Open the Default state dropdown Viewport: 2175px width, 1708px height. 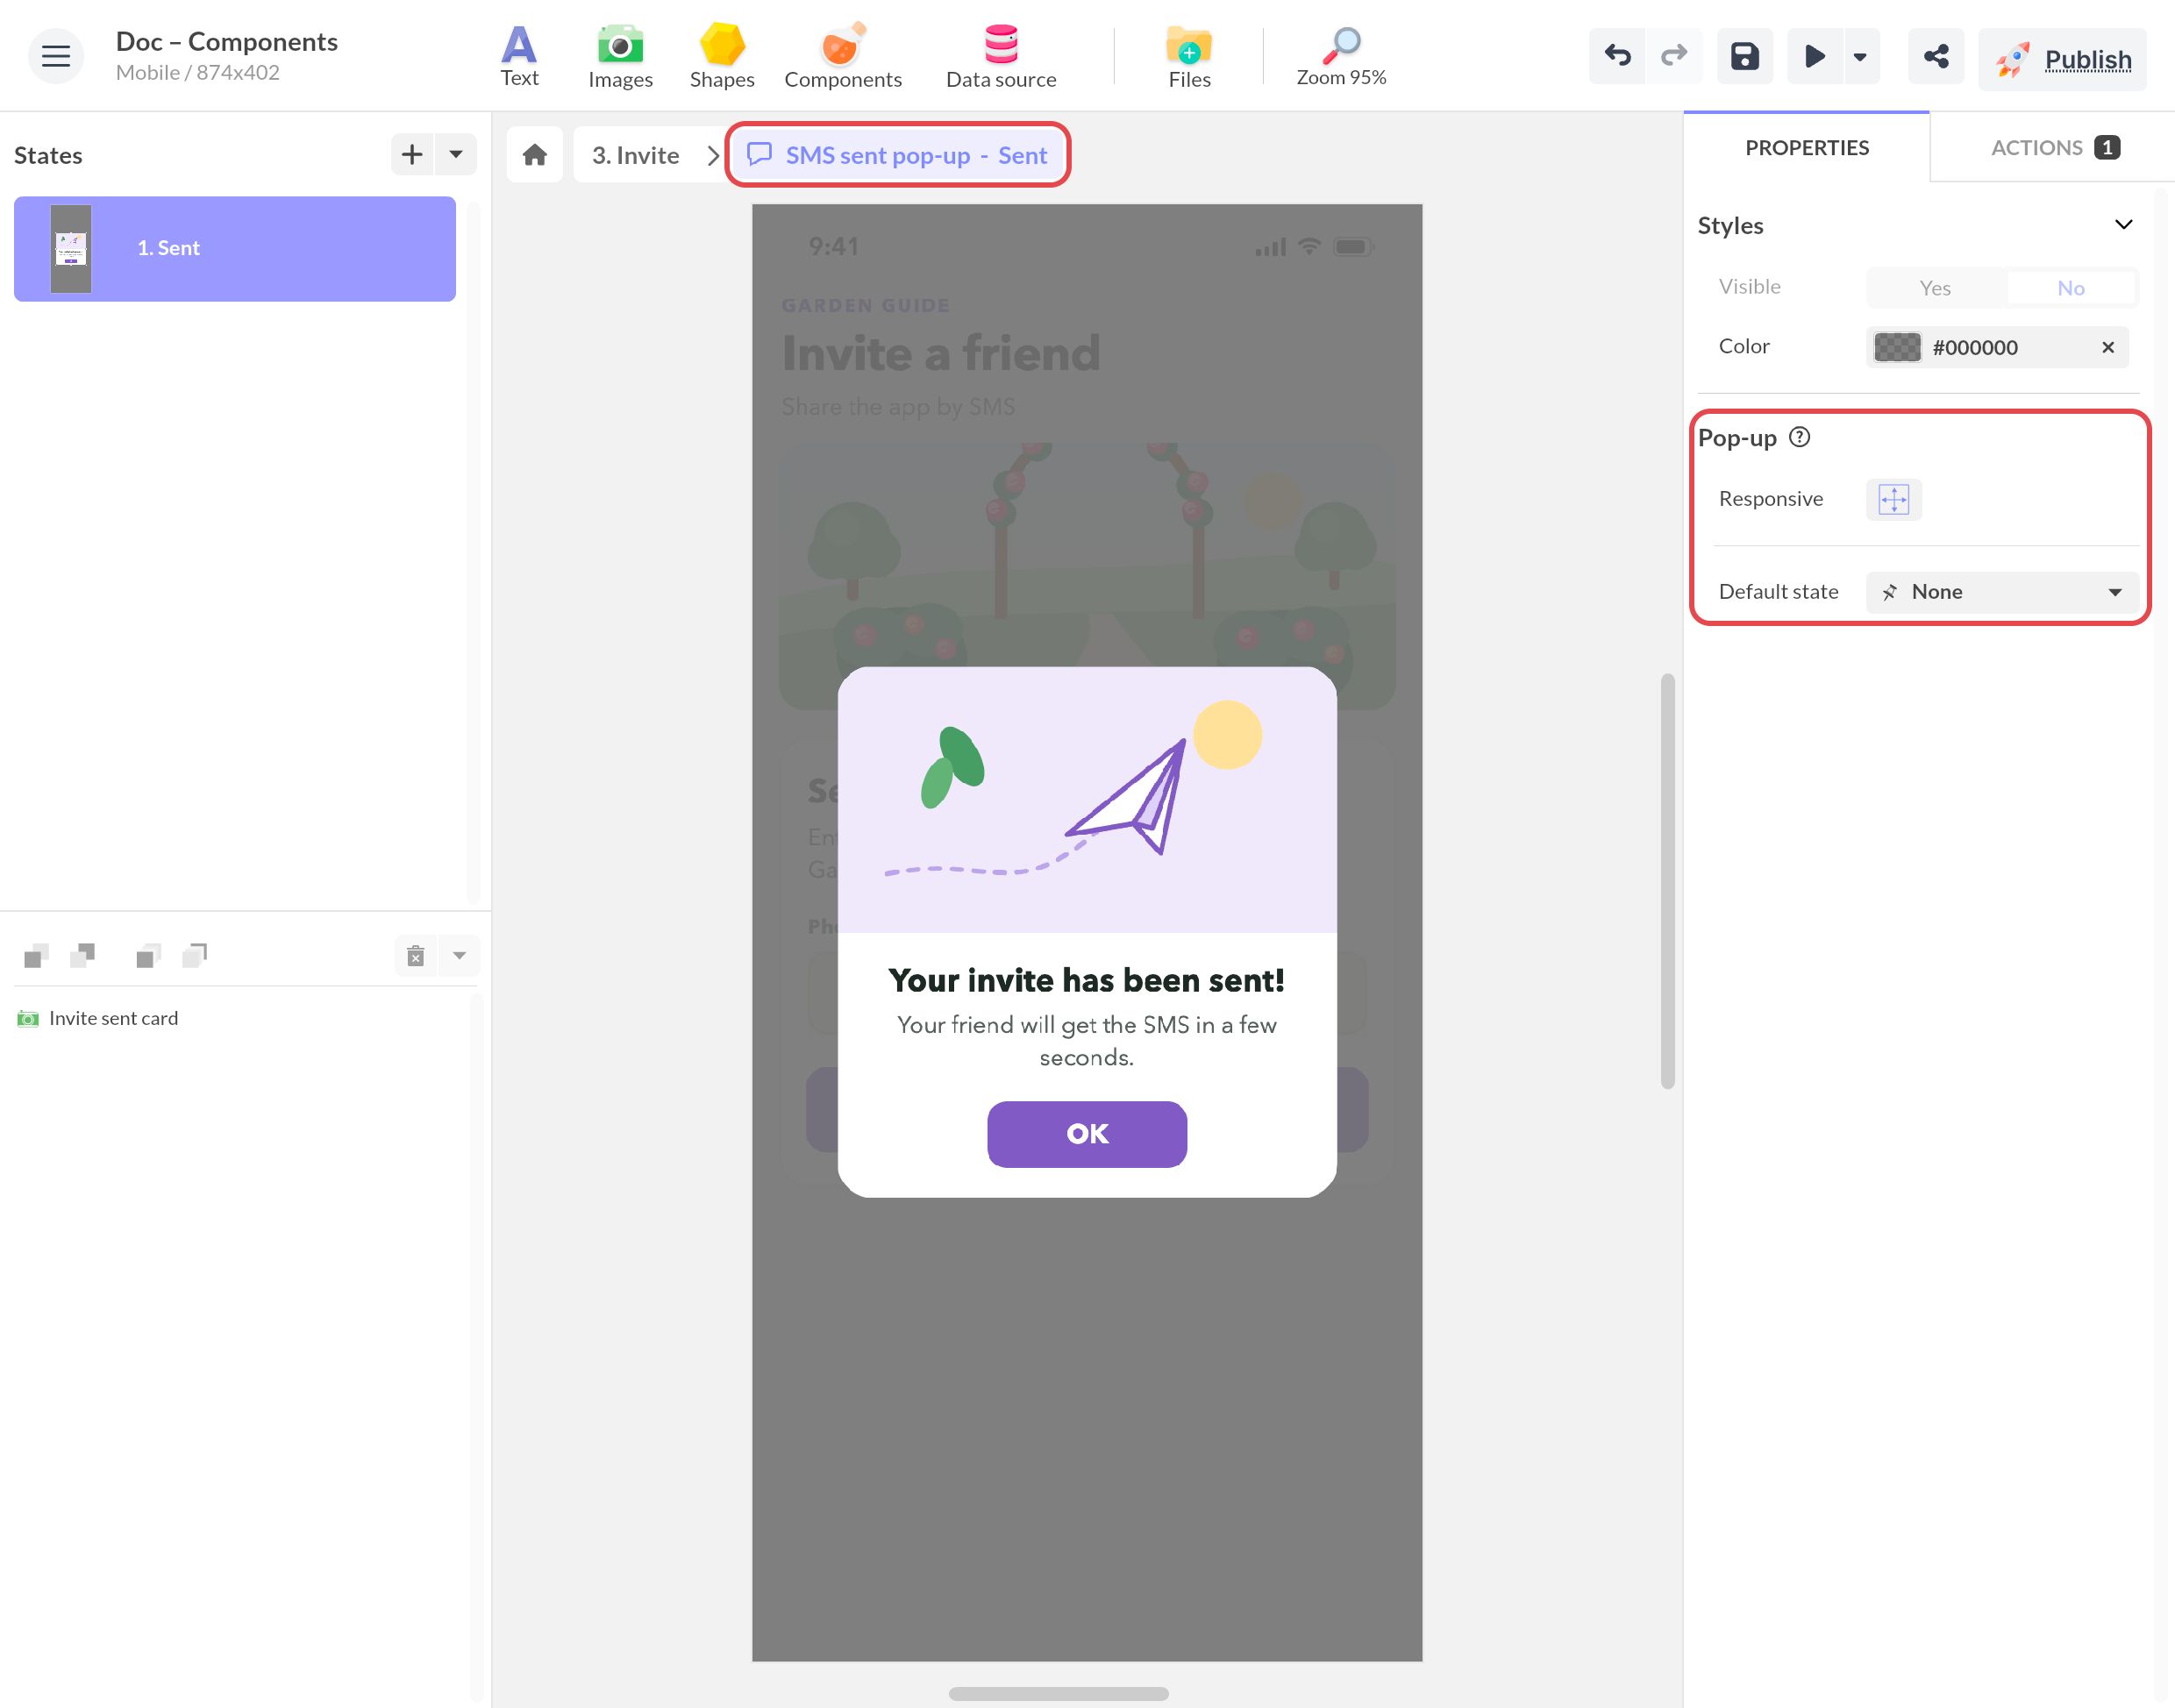(2002, 592)
